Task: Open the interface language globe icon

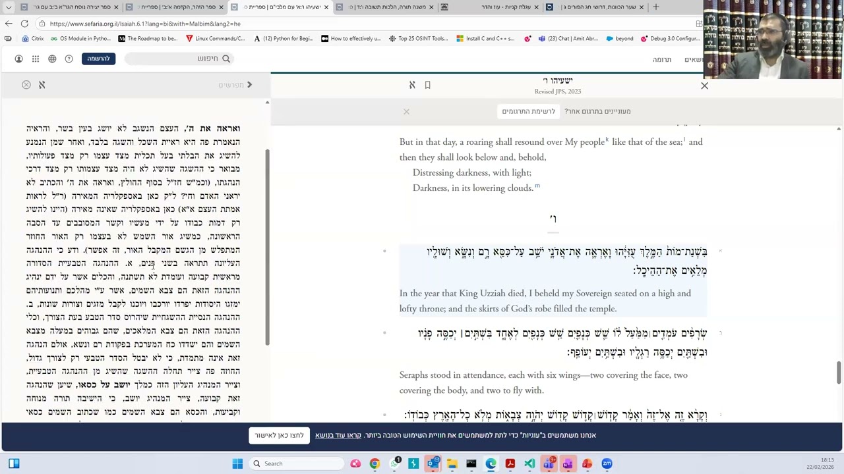Action: 52,59
